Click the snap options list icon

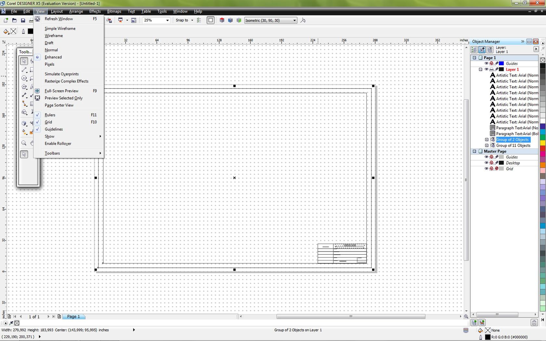pyautogui.click(x=199, y=20)
